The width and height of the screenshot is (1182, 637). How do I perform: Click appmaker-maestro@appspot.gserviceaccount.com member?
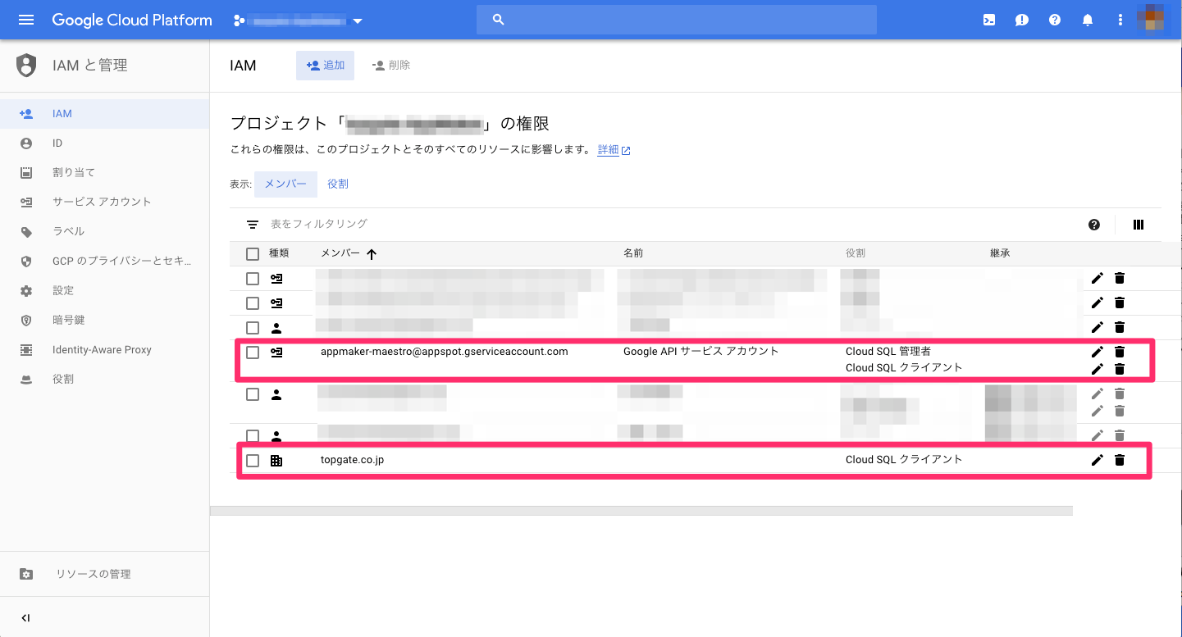click(444, 352)
